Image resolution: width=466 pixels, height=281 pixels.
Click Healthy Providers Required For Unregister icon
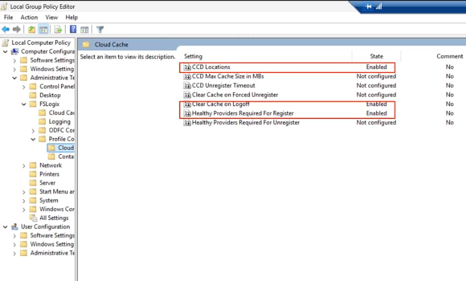(x=188, y=122)
